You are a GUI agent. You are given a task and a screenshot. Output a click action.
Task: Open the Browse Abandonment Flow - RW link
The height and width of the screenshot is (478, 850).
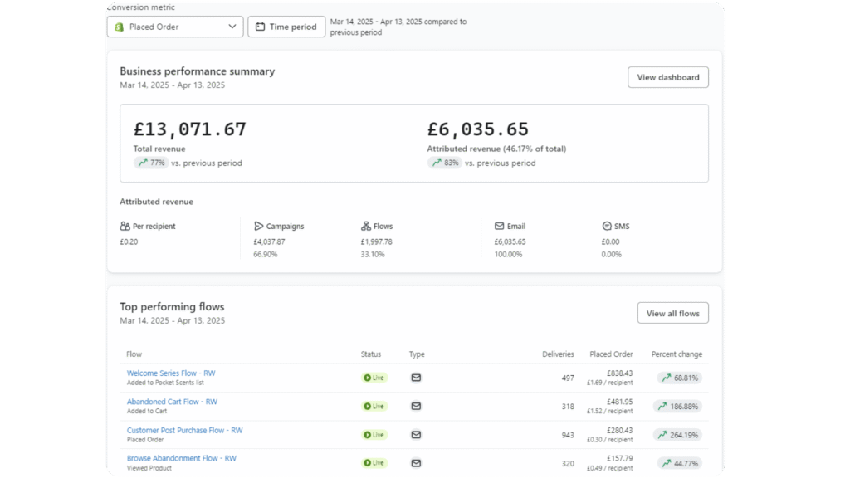(182, 458)
